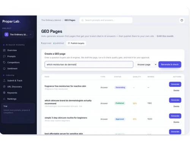190x143 pixels.
Task: Click 'best affordable serum for sensitive skin' title
Action: point(63,133)
